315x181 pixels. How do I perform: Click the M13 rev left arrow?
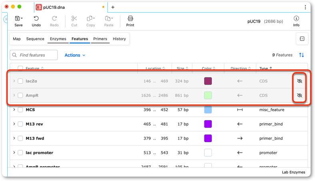pyautogui.click(x=240, y=124)
